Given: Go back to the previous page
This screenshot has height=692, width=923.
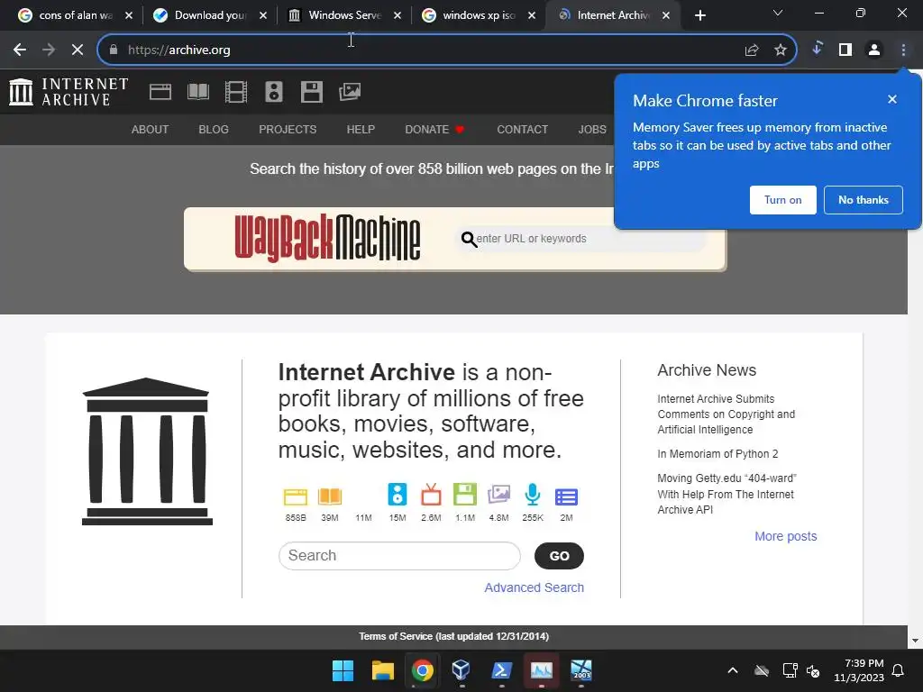Looking at the screenshot, I should pos(20,50).
